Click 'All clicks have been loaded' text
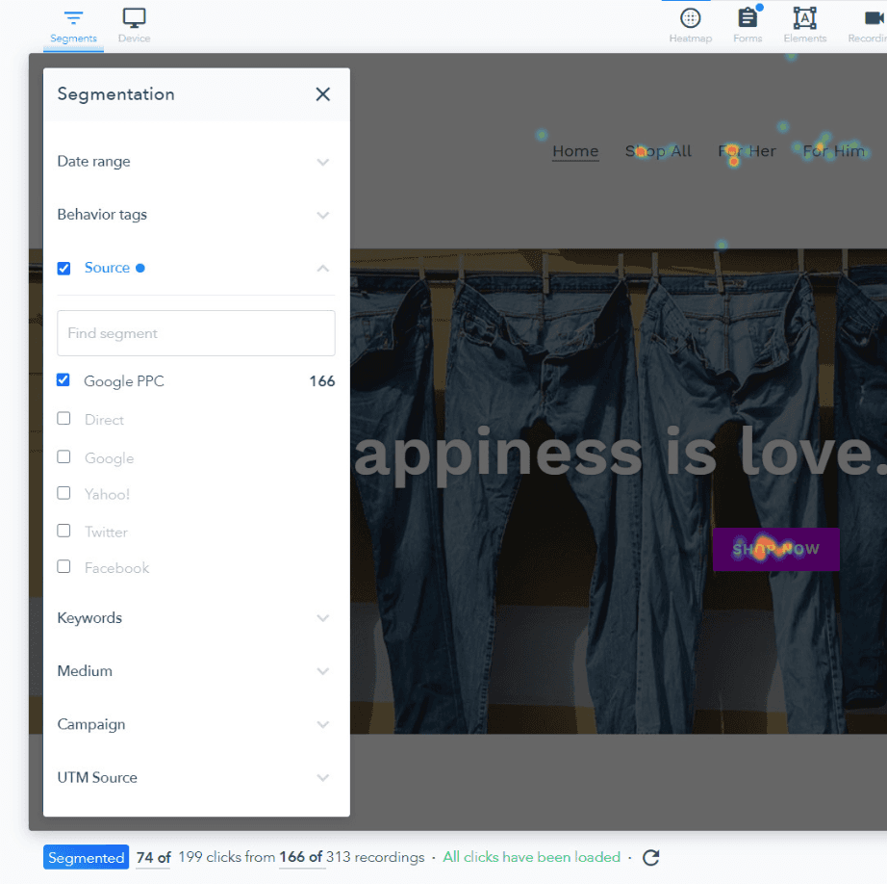This screenshot has height=884, width=887. [x=531, y=857]
